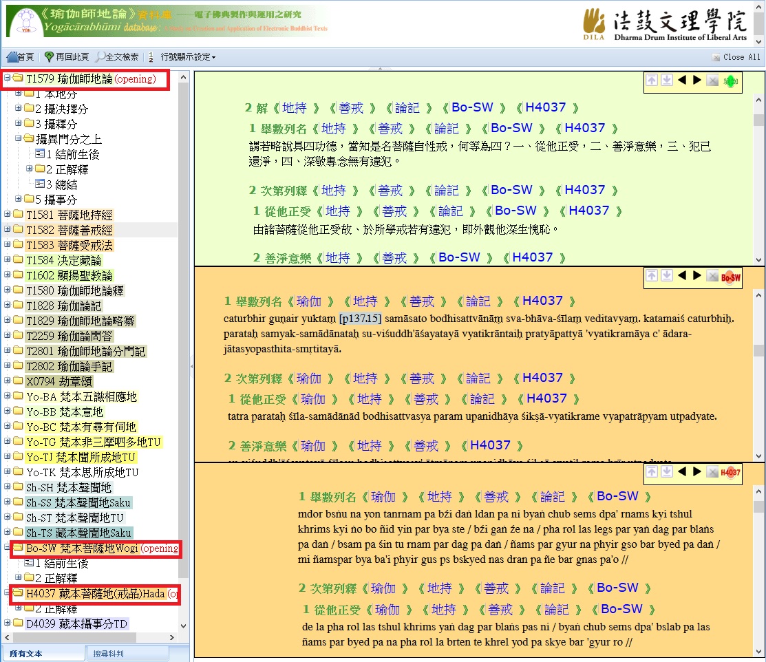Expand the T1581 菩薩地持經 folder
The width and height of the screenshot is (766, 662).
coord(7,215)
